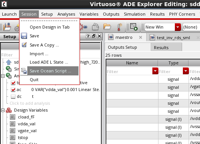The height and width of the screenshot is (144, 200).
Task: Click the blue up-arrow design icon
Action: click(9, 62)
